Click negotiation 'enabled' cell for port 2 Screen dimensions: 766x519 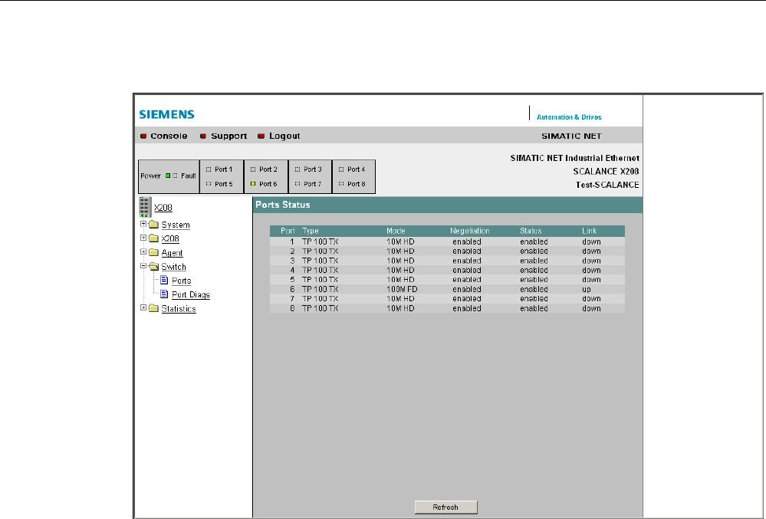click(466, 251)
